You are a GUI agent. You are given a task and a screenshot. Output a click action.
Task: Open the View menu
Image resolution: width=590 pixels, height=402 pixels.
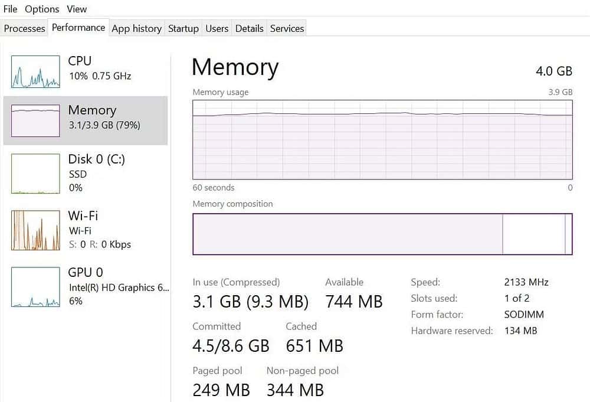pyautogui.click(x=77, y=9)
